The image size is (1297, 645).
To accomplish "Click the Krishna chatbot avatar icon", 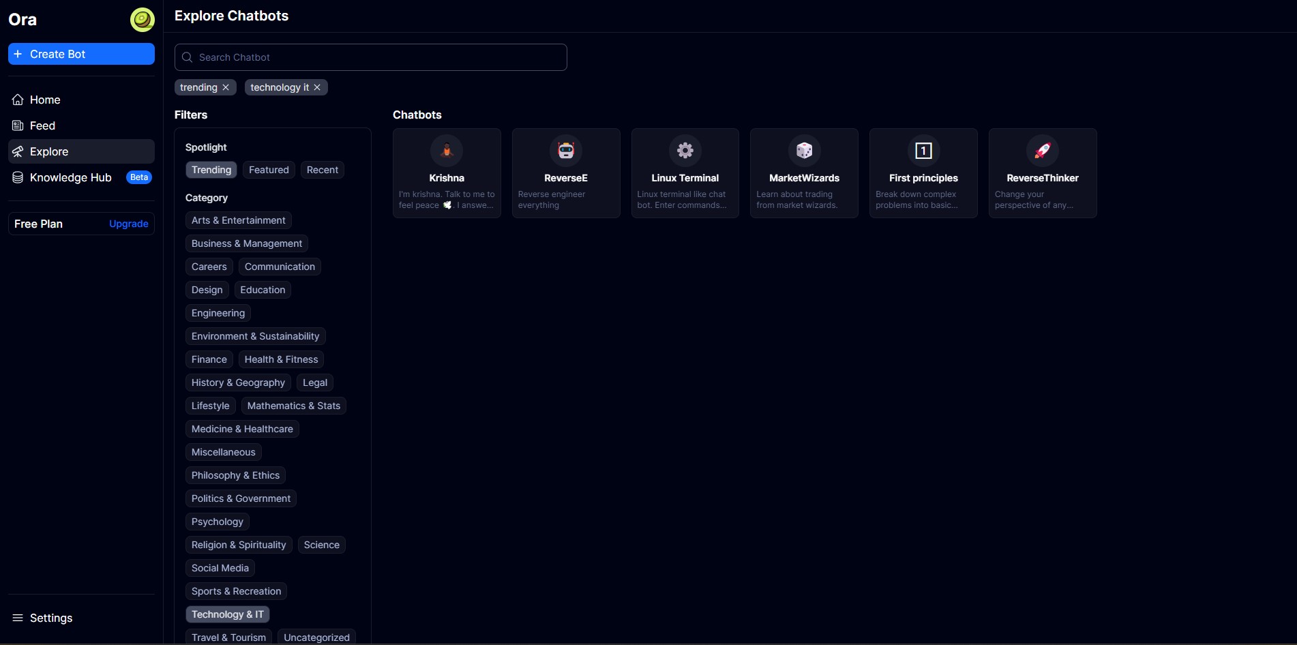I will (447, 151).
